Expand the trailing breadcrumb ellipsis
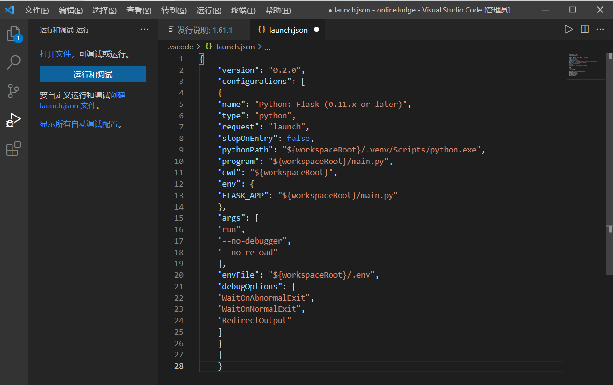This screenshot has width=613, height=385. pyautogui.click(x=267, y=47)
